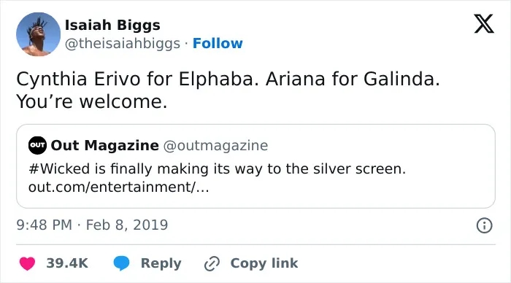The height and width of the screenshot is (283, 511).
Task: Click the Cynthia Erivo tweet text
Action: (228, 90)
